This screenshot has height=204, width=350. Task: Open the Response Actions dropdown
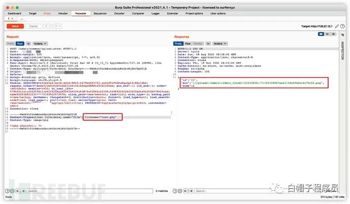[x=220, y=44]
